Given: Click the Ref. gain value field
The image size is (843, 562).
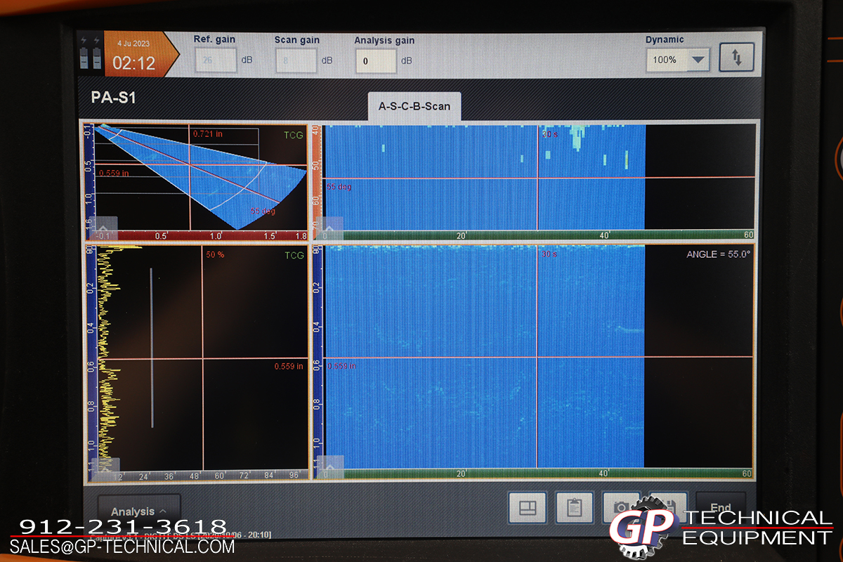Looking at the screenshot, I should 215,61.
